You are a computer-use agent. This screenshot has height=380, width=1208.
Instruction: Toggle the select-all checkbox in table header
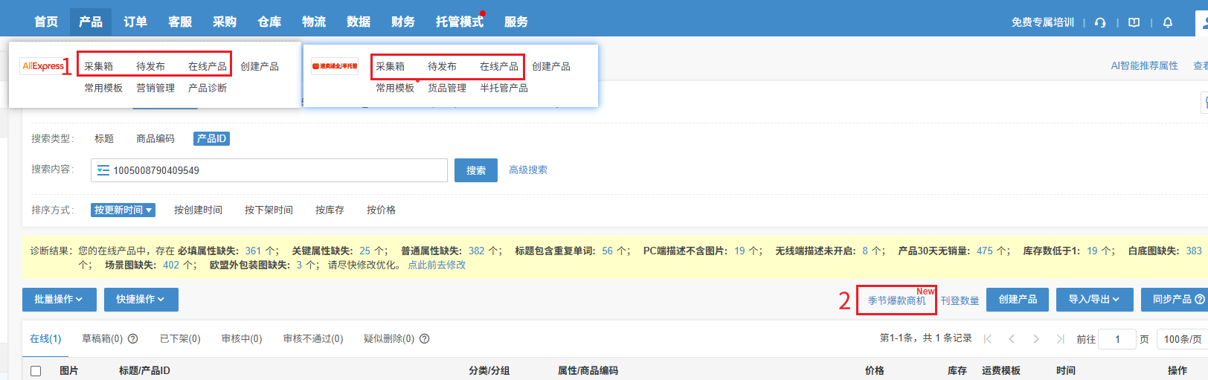pyautogui.click(x=36, y=371)
